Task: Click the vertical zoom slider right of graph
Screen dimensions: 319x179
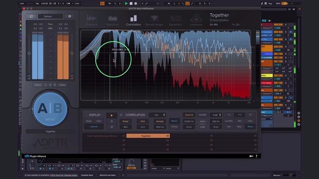Action: point(258,38)
